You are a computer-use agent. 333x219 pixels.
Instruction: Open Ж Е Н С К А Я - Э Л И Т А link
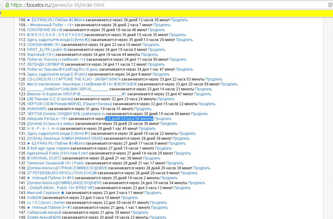click(55, 35)
